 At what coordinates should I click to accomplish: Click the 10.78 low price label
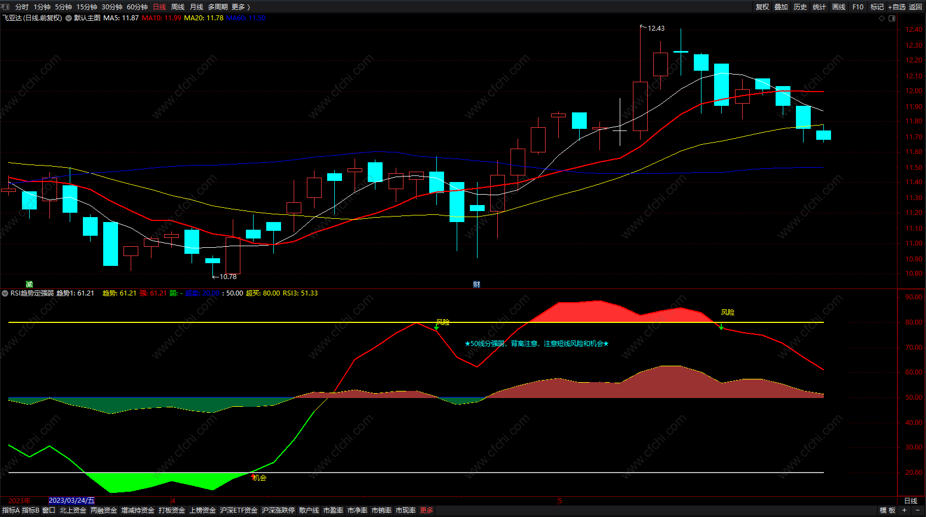pos(228,277)
